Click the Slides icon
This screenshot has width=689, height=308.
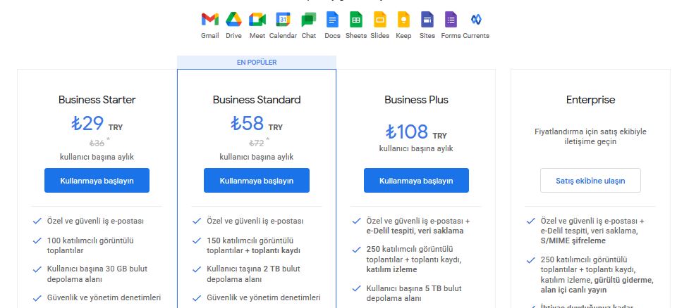379,19
